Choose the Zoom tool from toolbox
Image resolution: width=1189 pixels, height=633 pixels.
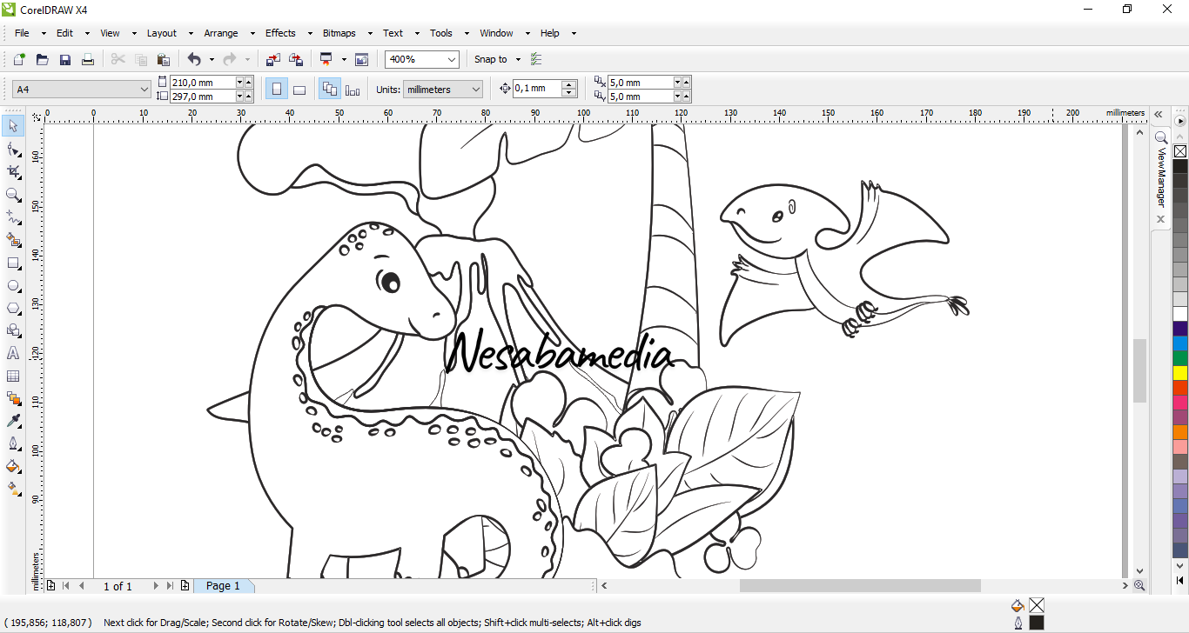coord(13,195)
